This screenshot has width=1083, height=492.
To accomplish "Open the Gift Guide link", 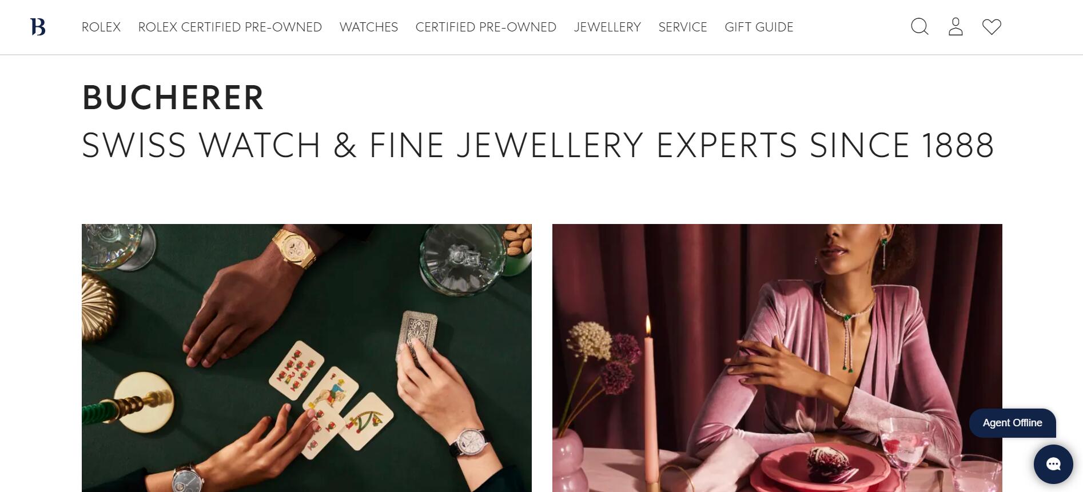I will pos(759,27).
